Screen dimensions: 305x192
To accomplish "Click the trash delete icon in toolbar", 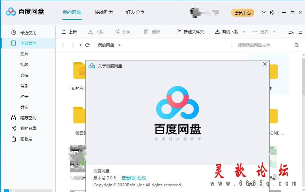I will (x=146, y=32).
